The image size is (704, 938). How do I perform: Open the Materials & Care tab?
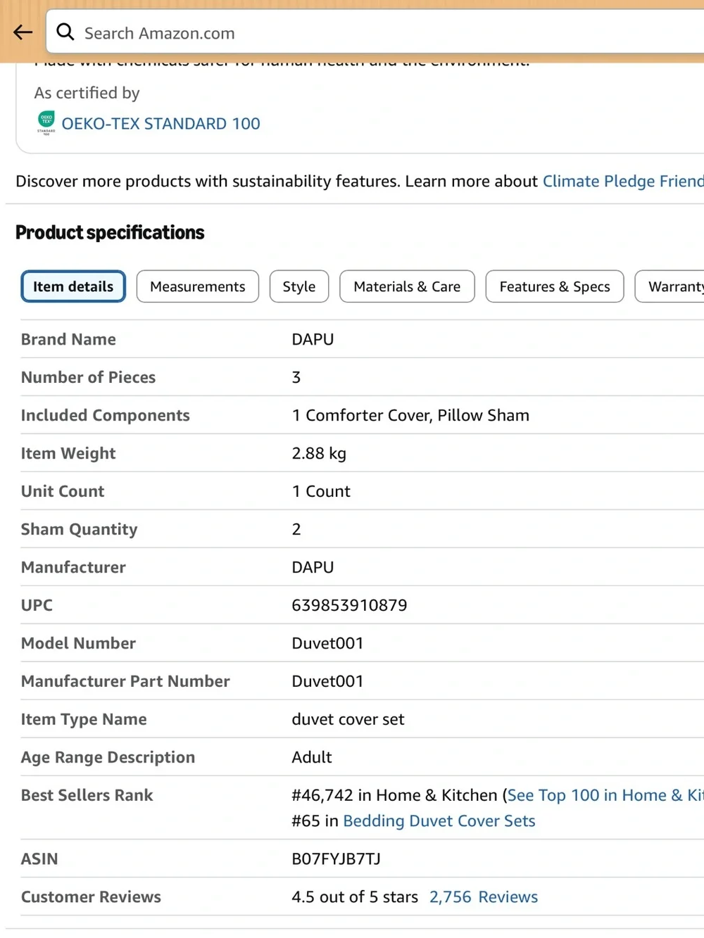407,286
